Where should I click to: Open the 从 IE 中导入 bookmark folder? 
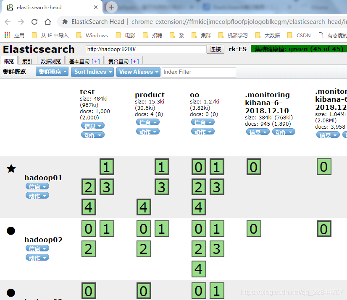point(50,35)
